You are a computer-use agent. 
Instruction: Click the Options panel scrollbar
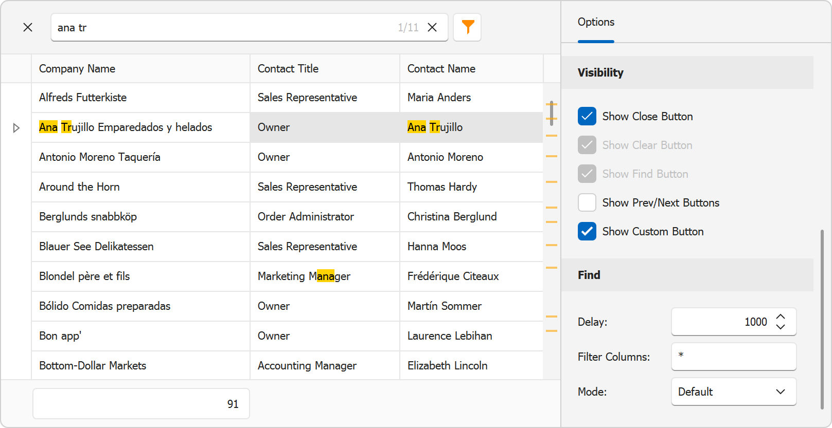[x=822, y=319]
